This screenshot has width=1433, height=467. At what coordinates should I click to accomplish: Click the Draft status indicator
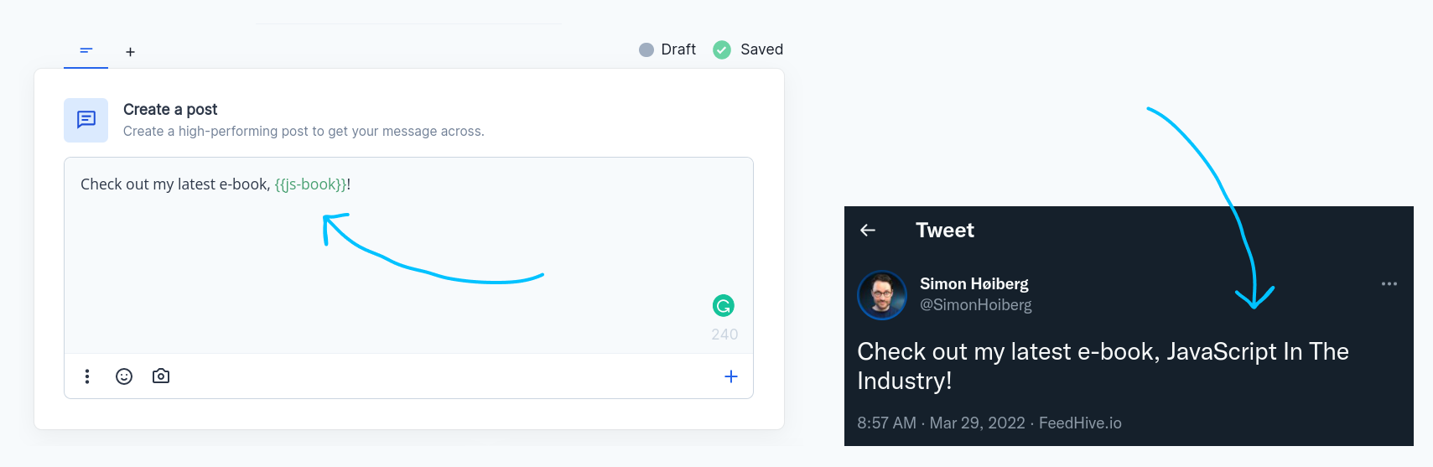coord(668,49)
